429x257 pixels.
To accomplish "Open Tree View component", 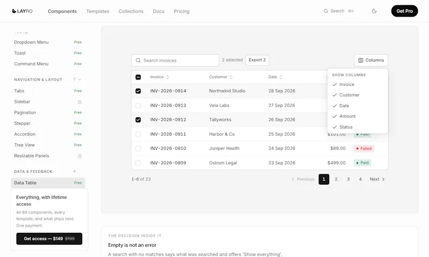I will click(x=48, y=145).
